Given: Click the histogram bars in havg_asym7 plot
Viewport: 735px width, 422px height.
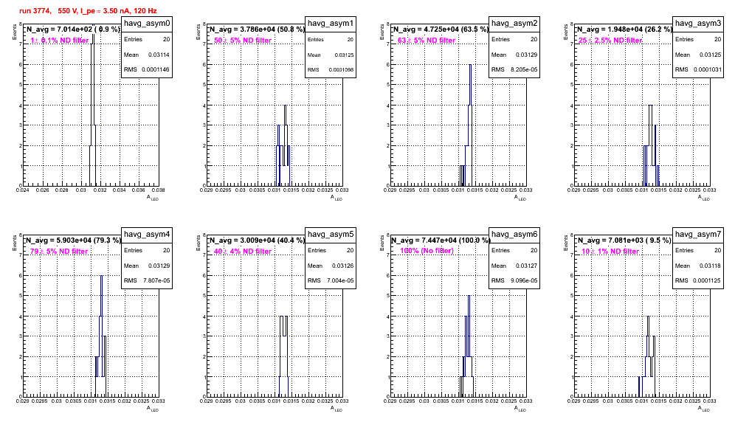Looking at the screenshot, I should 647,356.
